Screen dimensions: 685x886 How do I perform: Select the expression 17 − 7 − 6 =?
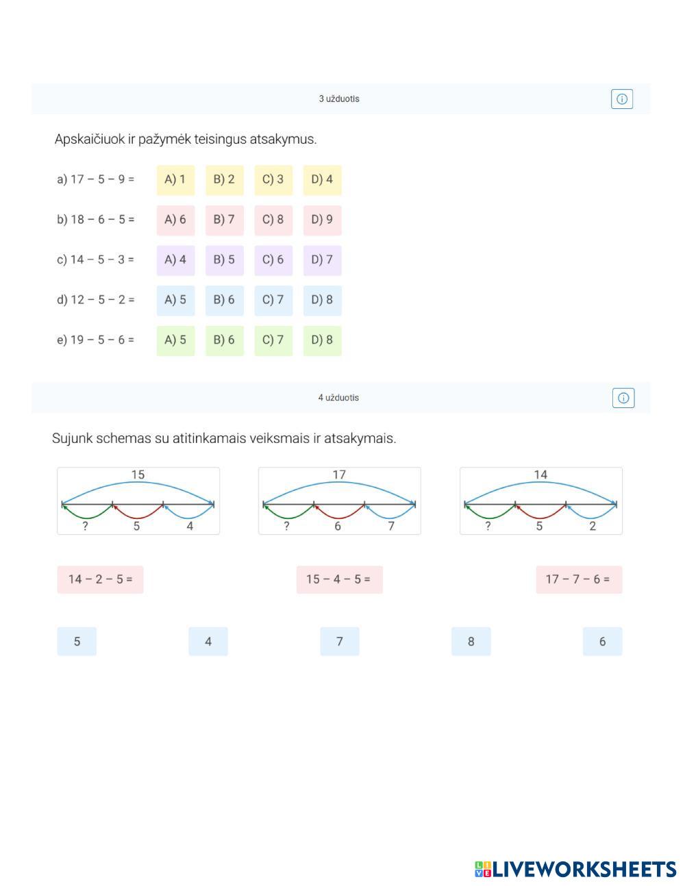578,579
